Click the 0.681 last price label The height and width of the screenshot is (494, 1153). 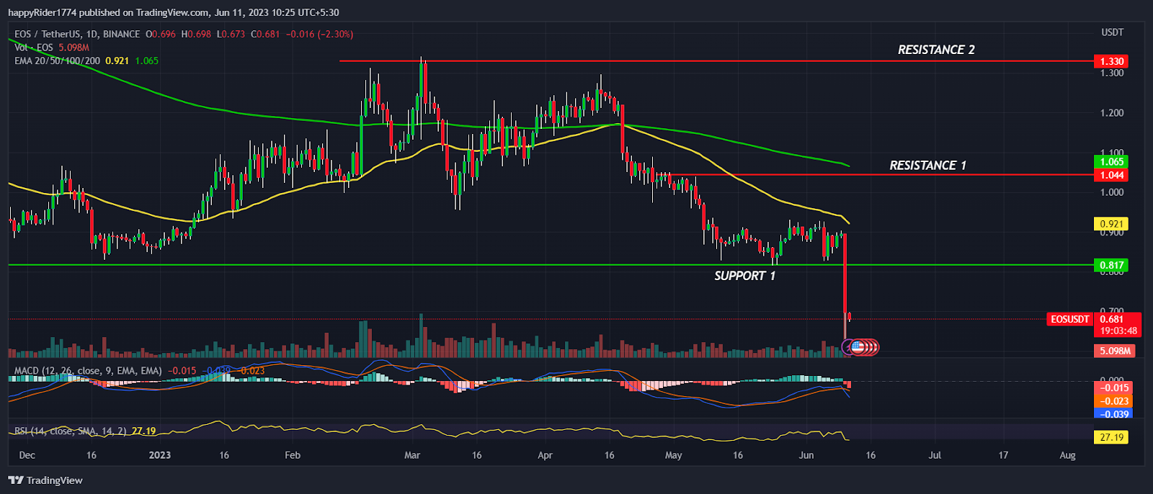click(1111, 319)
